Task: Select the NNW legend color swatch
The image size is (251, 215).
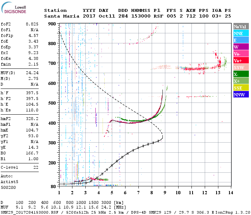Action: (x=241, y=94)
